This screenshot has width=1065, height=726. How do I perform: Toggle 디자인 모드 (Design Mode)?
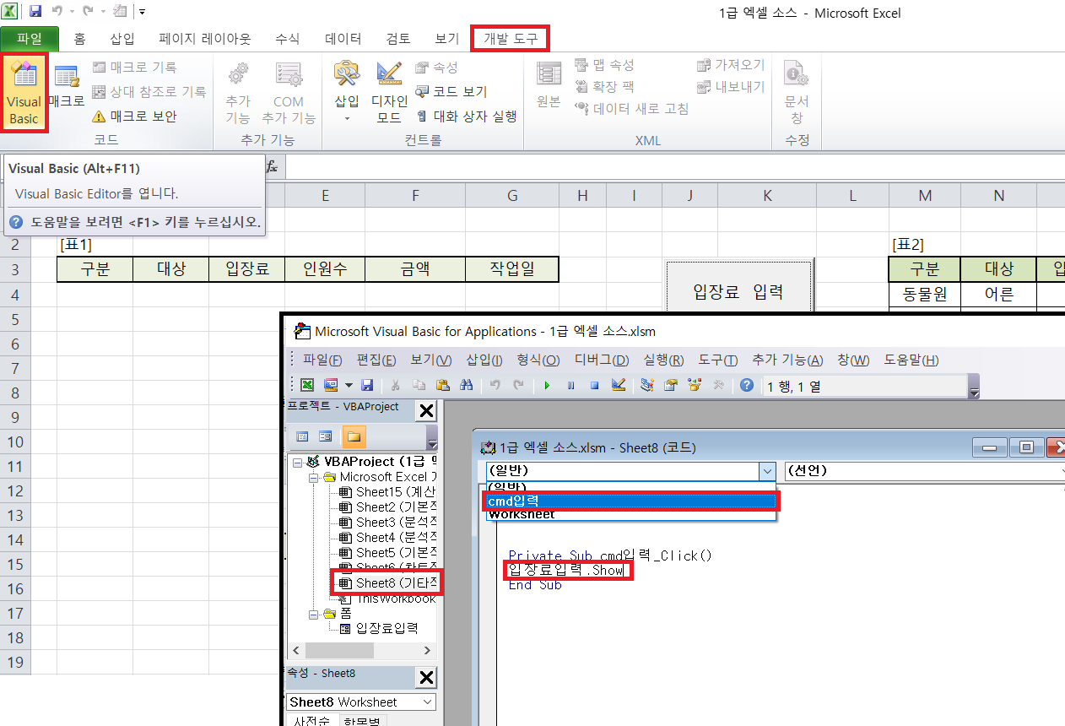(389, 93)
